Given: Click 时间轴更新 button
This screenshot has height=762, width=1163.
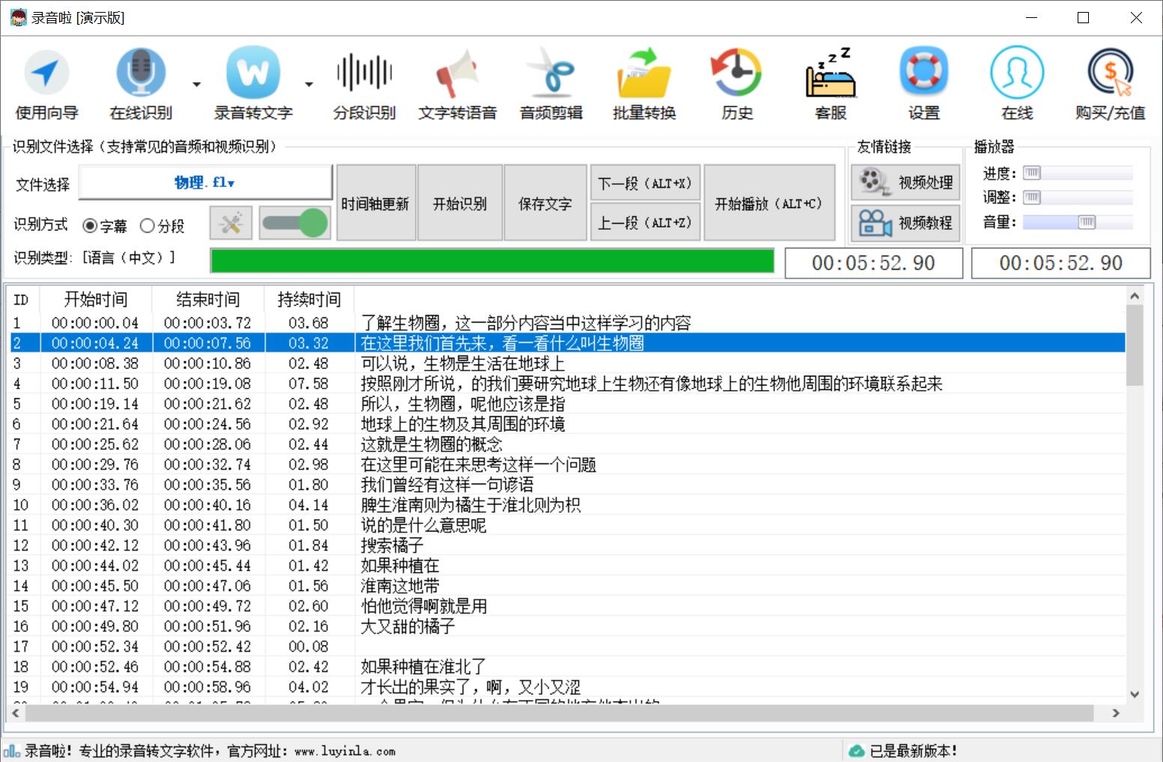Looking at the screenshot, I should click(x=375, y=203).
